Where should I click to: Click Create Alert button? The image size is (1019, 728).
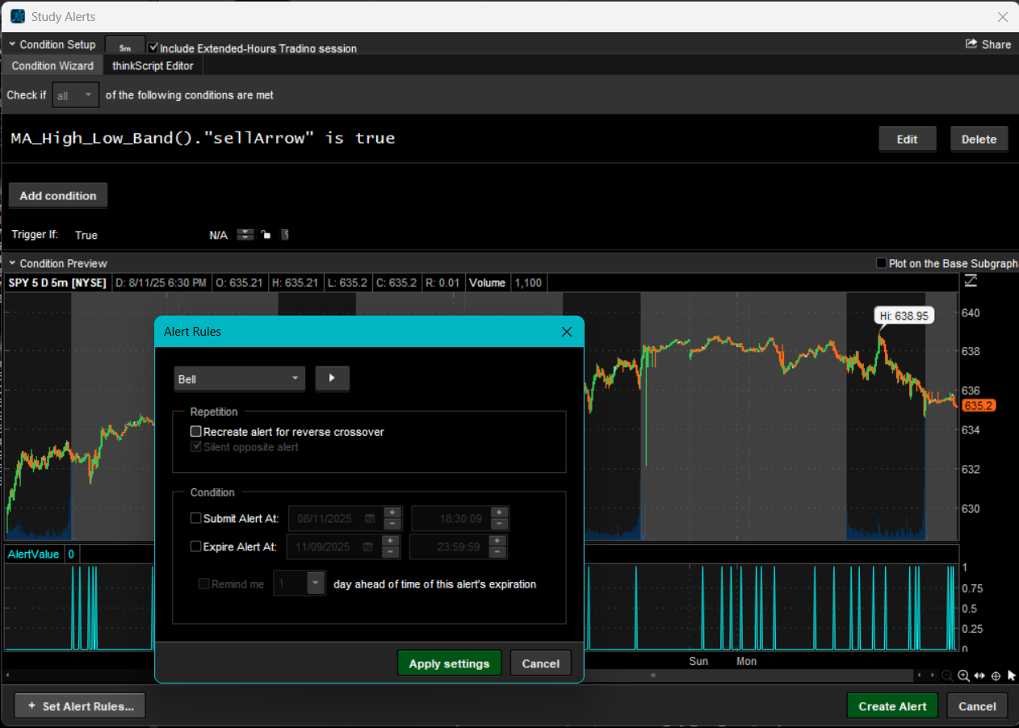[892, 705]
